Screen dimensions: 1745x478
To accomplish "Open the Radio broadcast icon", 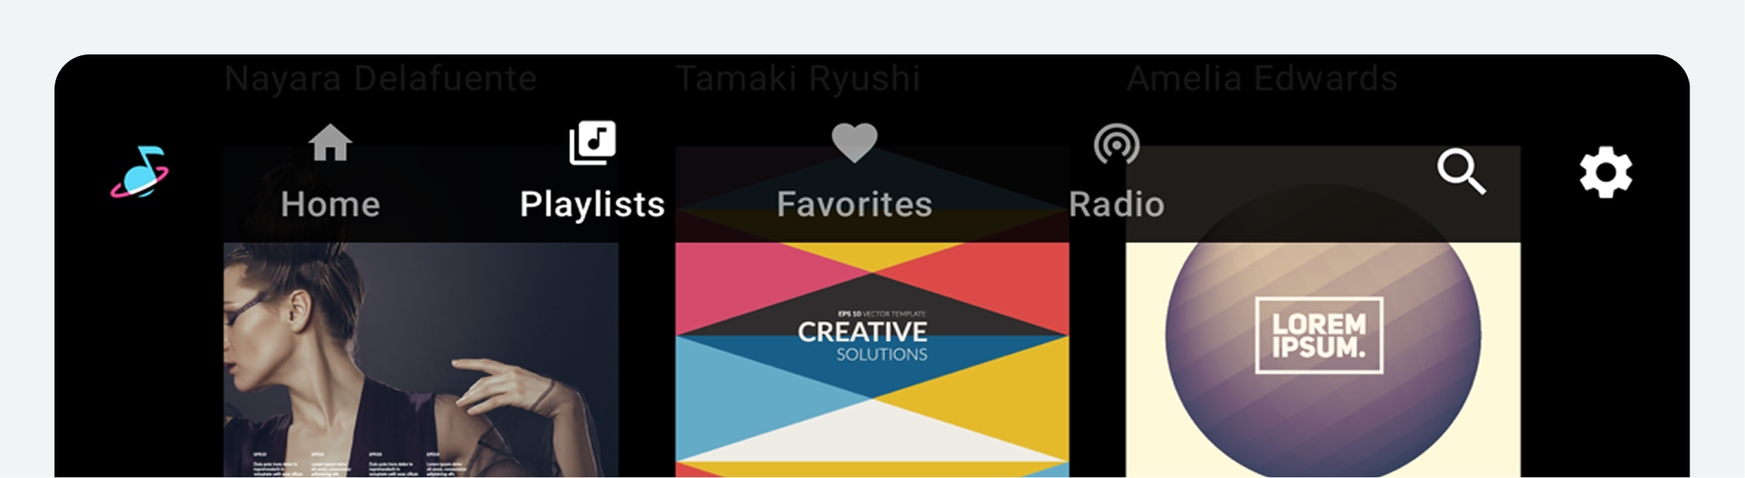I will point(1116,143).
